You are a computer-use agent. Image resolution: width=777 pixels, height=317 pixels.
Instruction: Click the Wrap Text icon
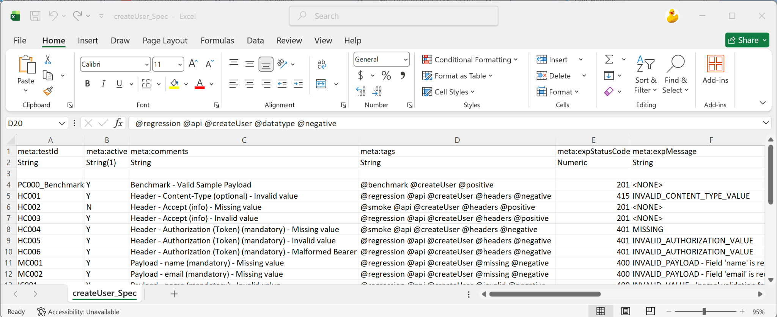322,64
